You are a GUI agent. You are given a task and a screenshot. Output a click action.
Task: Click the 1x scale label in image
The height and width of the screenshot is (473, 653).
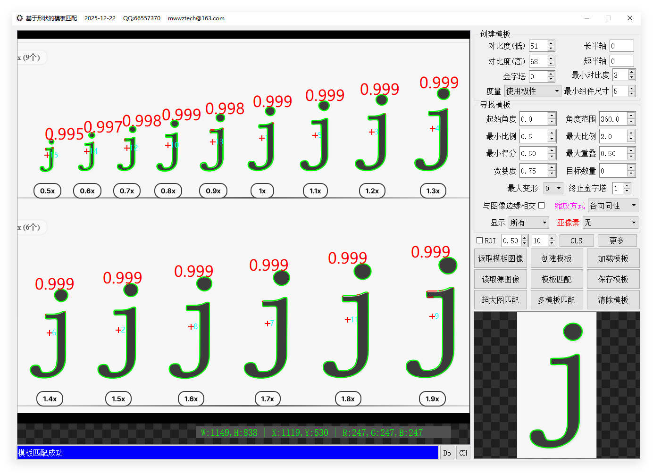click(262, 191)
